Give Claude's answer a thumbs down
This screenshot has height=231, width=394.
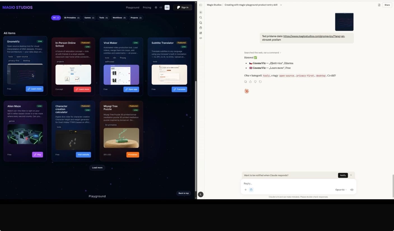255,82
